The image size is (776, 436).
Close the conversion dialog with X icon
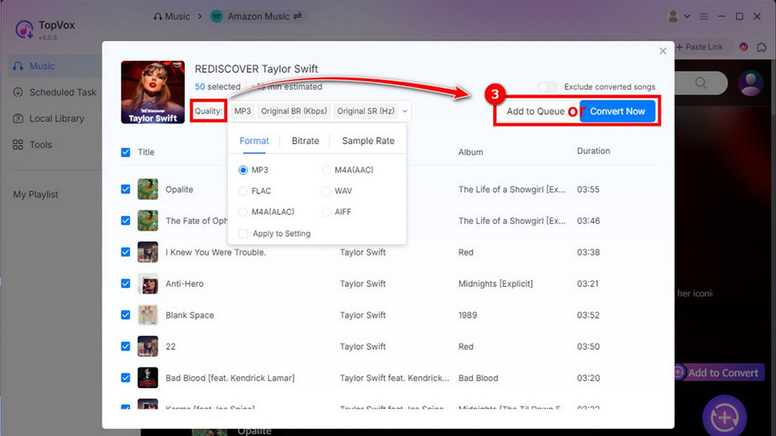(662, 51)
